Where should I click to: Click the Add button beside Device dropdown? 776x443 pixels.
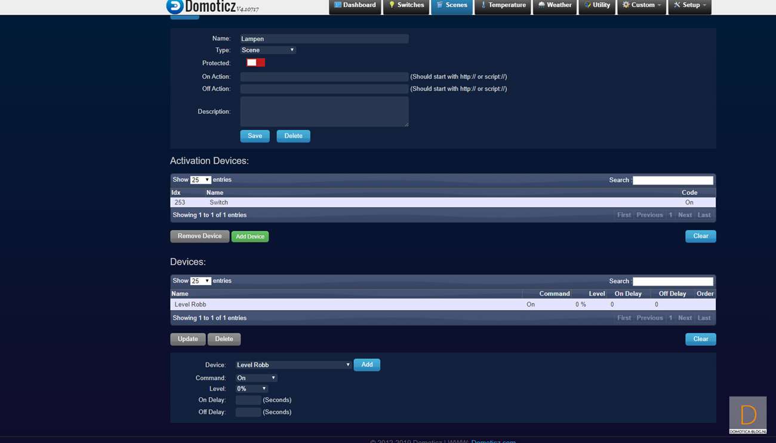click(x=367, y=365)
